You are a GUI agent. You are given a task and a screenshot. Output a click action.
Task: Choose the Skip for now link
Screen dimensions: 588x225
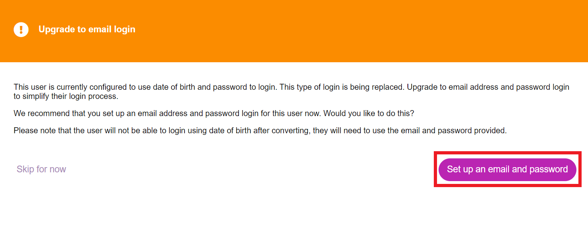pos(41,169)
